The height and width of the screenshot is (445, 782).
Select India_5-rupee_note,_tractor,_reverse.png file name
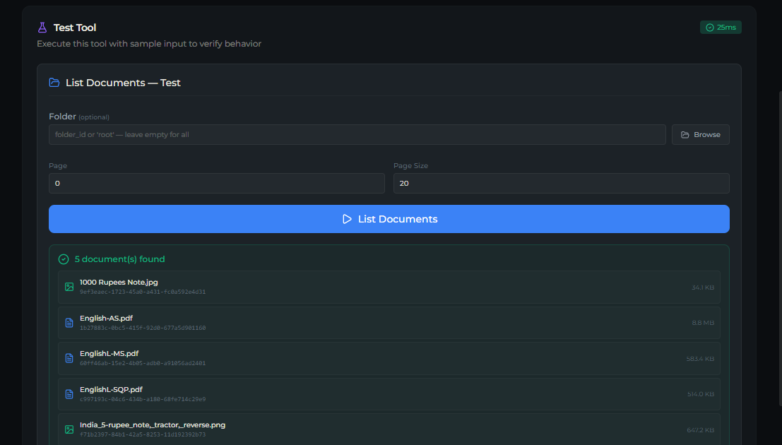point(153,425)
